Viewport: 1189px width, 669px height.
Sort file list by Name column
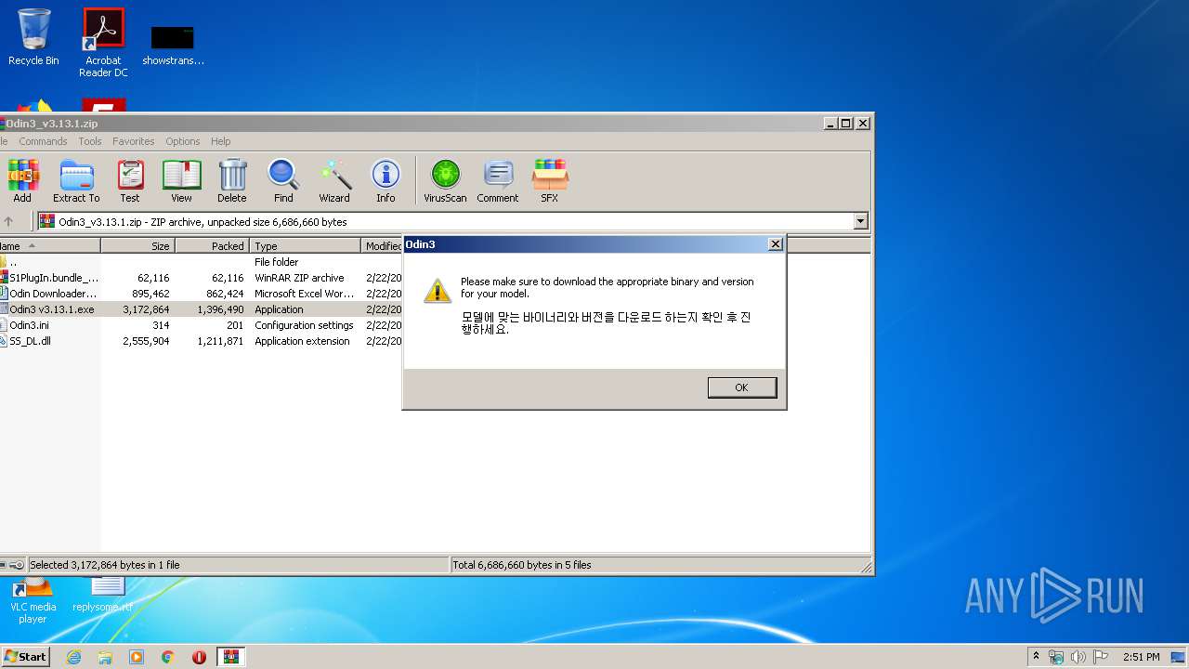(50, 246)
